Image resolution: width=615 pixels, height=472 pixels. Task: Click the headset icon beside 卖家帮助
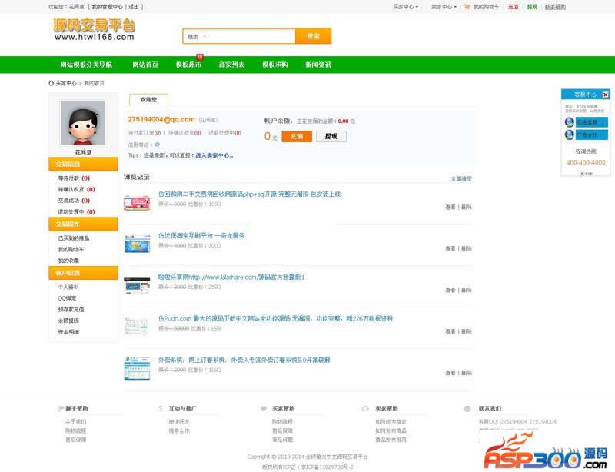pyautogui.click(x=365, y=408)
